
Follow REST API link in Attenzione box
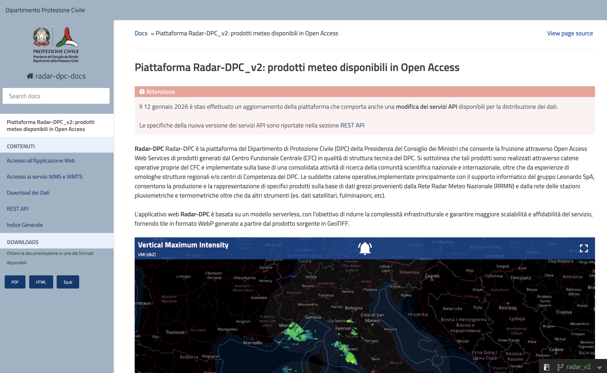pyautogui.click(x=352, y=125)
